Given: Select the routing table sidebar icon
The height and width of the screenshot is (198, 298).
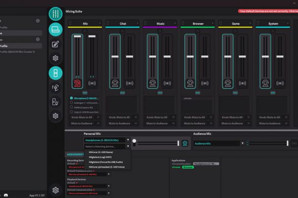Looking at the screenshot, I should [56, 29].
